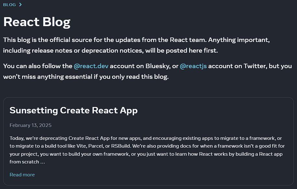The height and width of the screenshot is (189, 297).
Task: Click the chevron arrow beside BLOG breadcrumb
Action: pos(20,5)
